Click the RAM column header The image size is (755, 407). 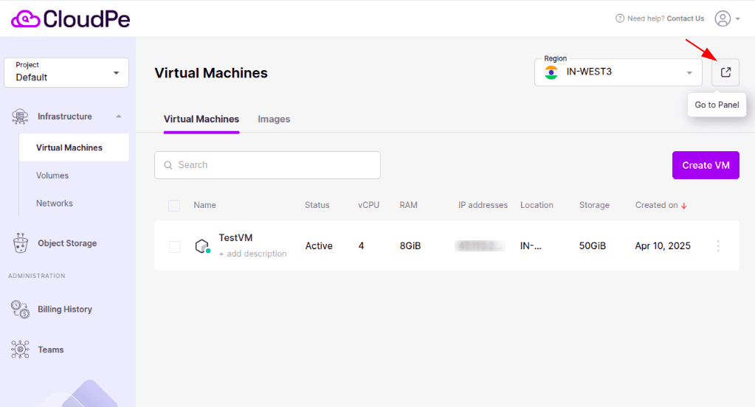[x=408, y=205]
